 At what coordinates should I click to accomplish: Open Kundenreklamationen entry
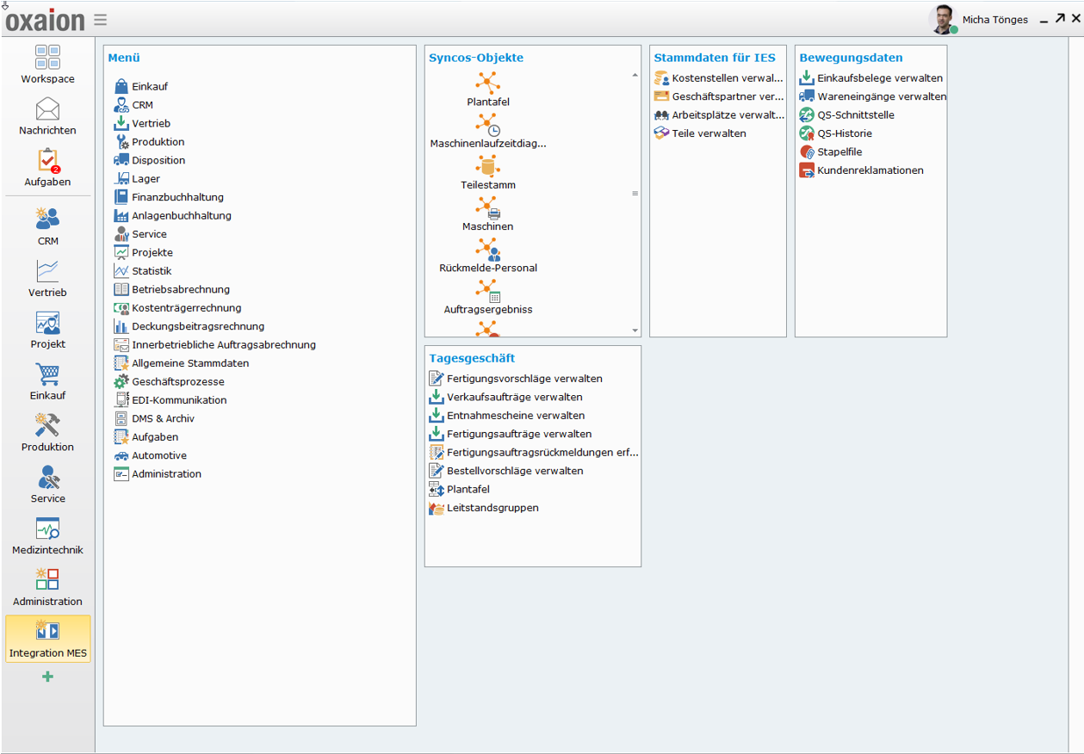tap(861, 170)
